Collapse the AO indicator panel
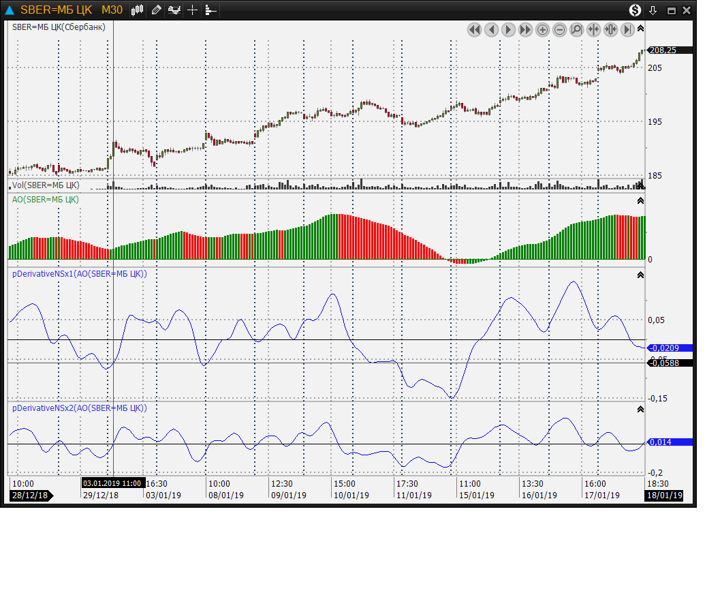Image resolution: width=705 pixels, height=610 pixels. pos(640,200)
